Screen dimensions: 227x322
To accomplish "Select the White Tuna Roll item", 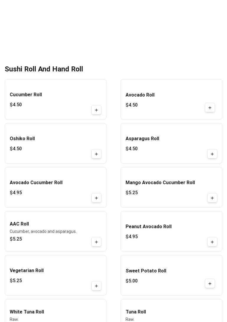I will pyautogui.click(x=27, y=312).
